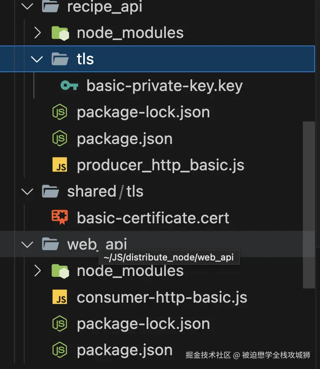Click the green node_modules folder icon under web_api
The image size is (320, 369).
click(x=59, y=271)
